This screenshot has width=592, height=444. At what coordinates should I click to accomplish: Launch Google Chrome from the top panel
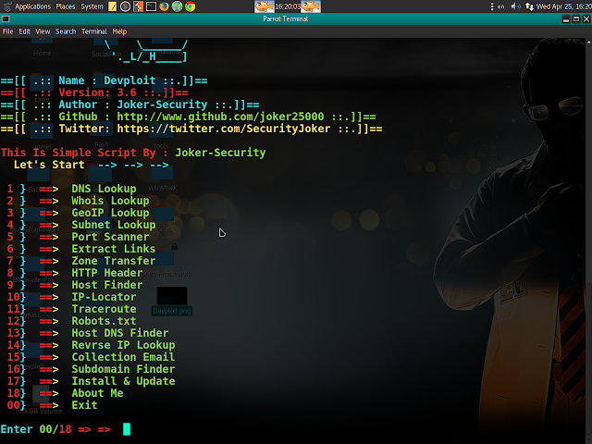(190, 6)
